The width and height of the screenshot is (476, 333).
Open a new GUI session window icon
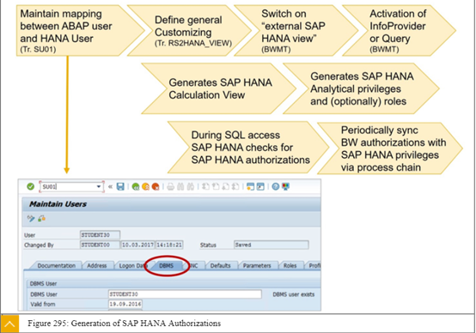[250, 186]
